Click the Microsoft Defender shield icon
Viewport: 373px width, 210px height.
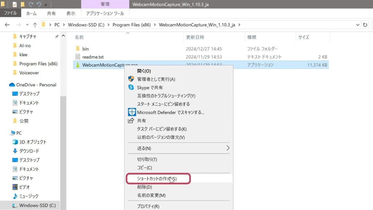(x=131, y=112)
